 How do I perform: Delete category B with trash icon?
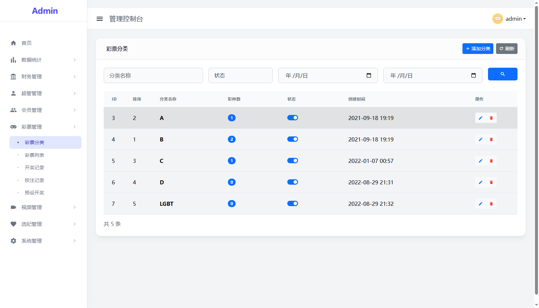(491, 139)
